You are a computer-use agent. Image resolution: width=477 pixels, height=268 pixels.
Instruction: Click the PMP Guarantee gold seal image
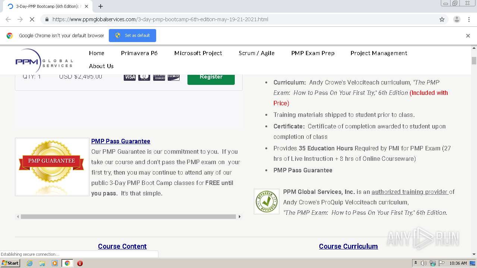pyautogui.click(x=52, y=167)
